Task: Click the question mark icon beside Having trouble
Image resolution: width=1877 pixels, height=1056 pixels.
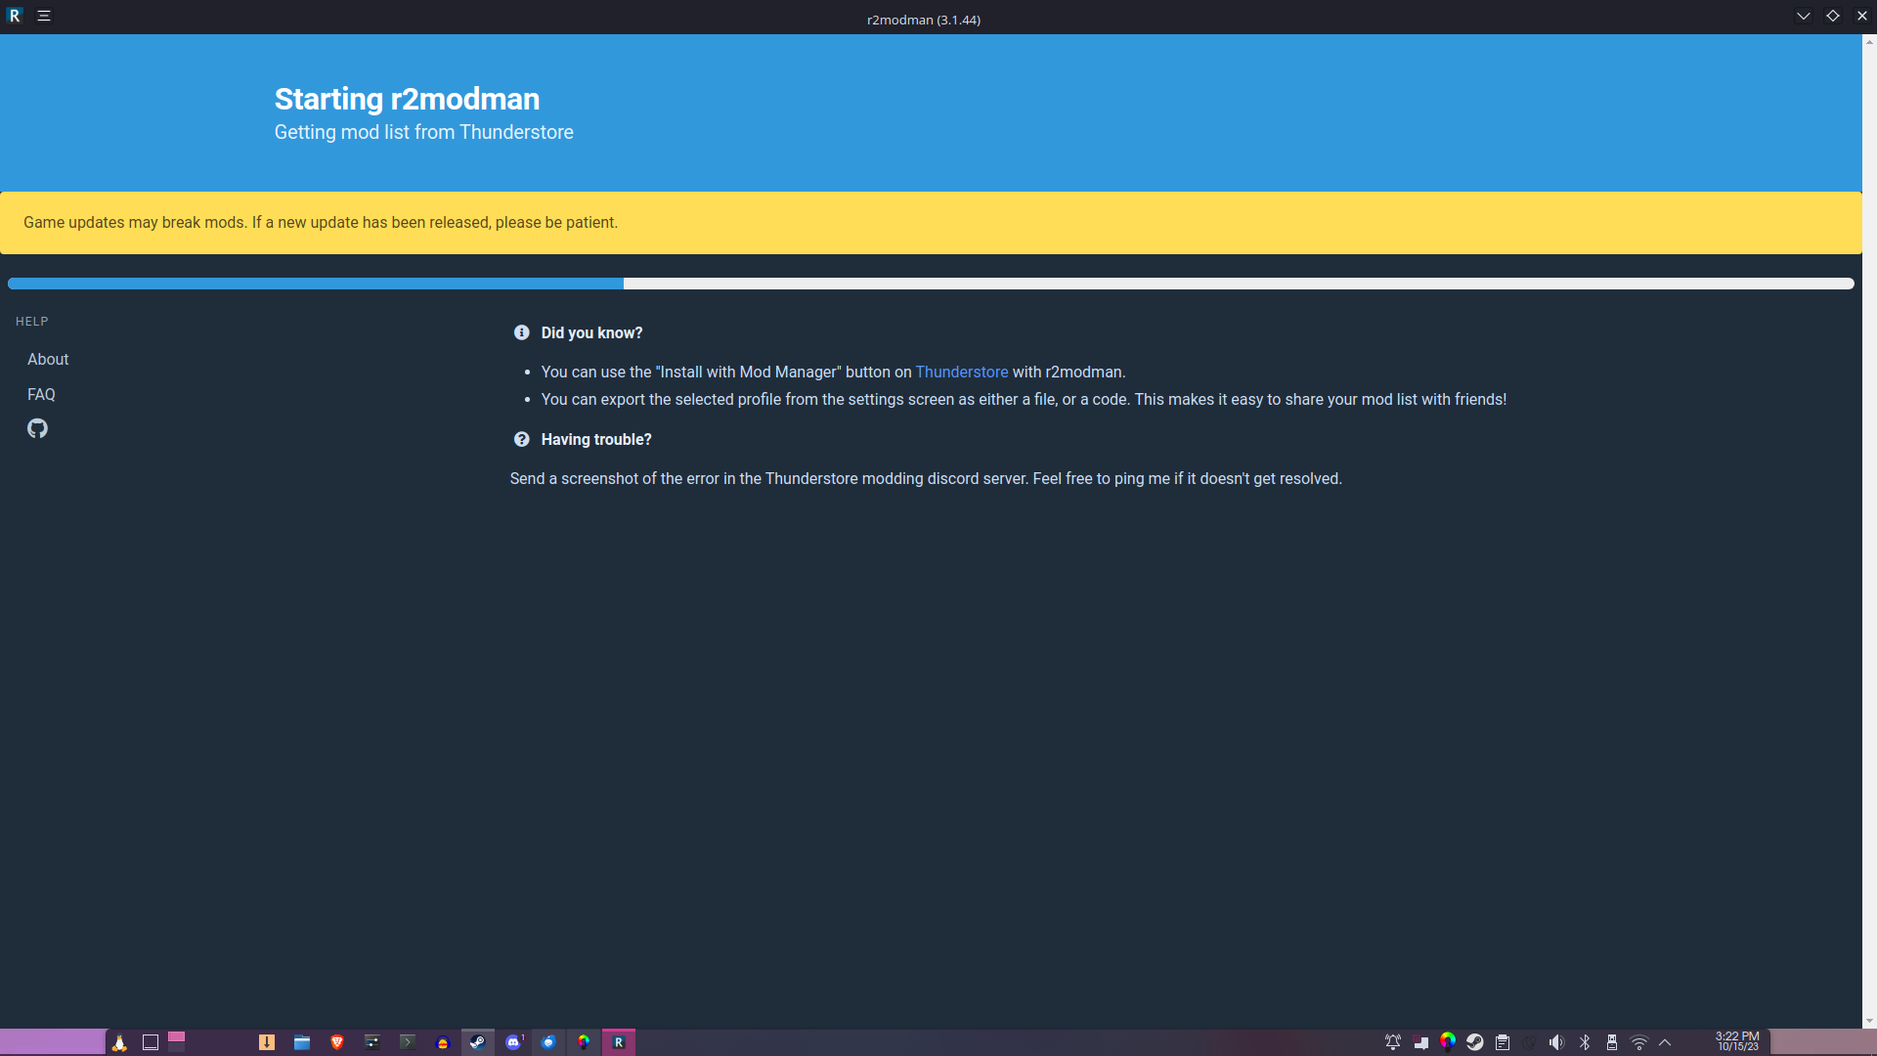Action: [x=521, y=439]
